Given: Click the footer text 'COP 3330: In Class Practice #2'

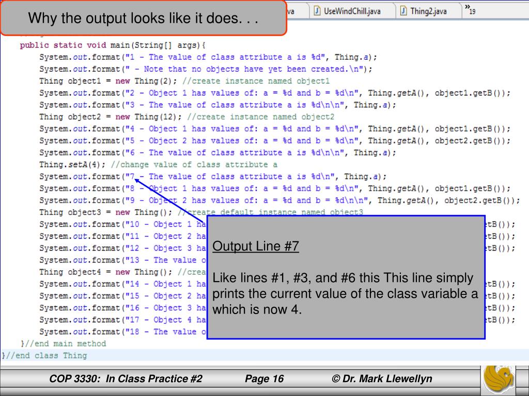Looking at the screenshot, I should tap(126, 379).
